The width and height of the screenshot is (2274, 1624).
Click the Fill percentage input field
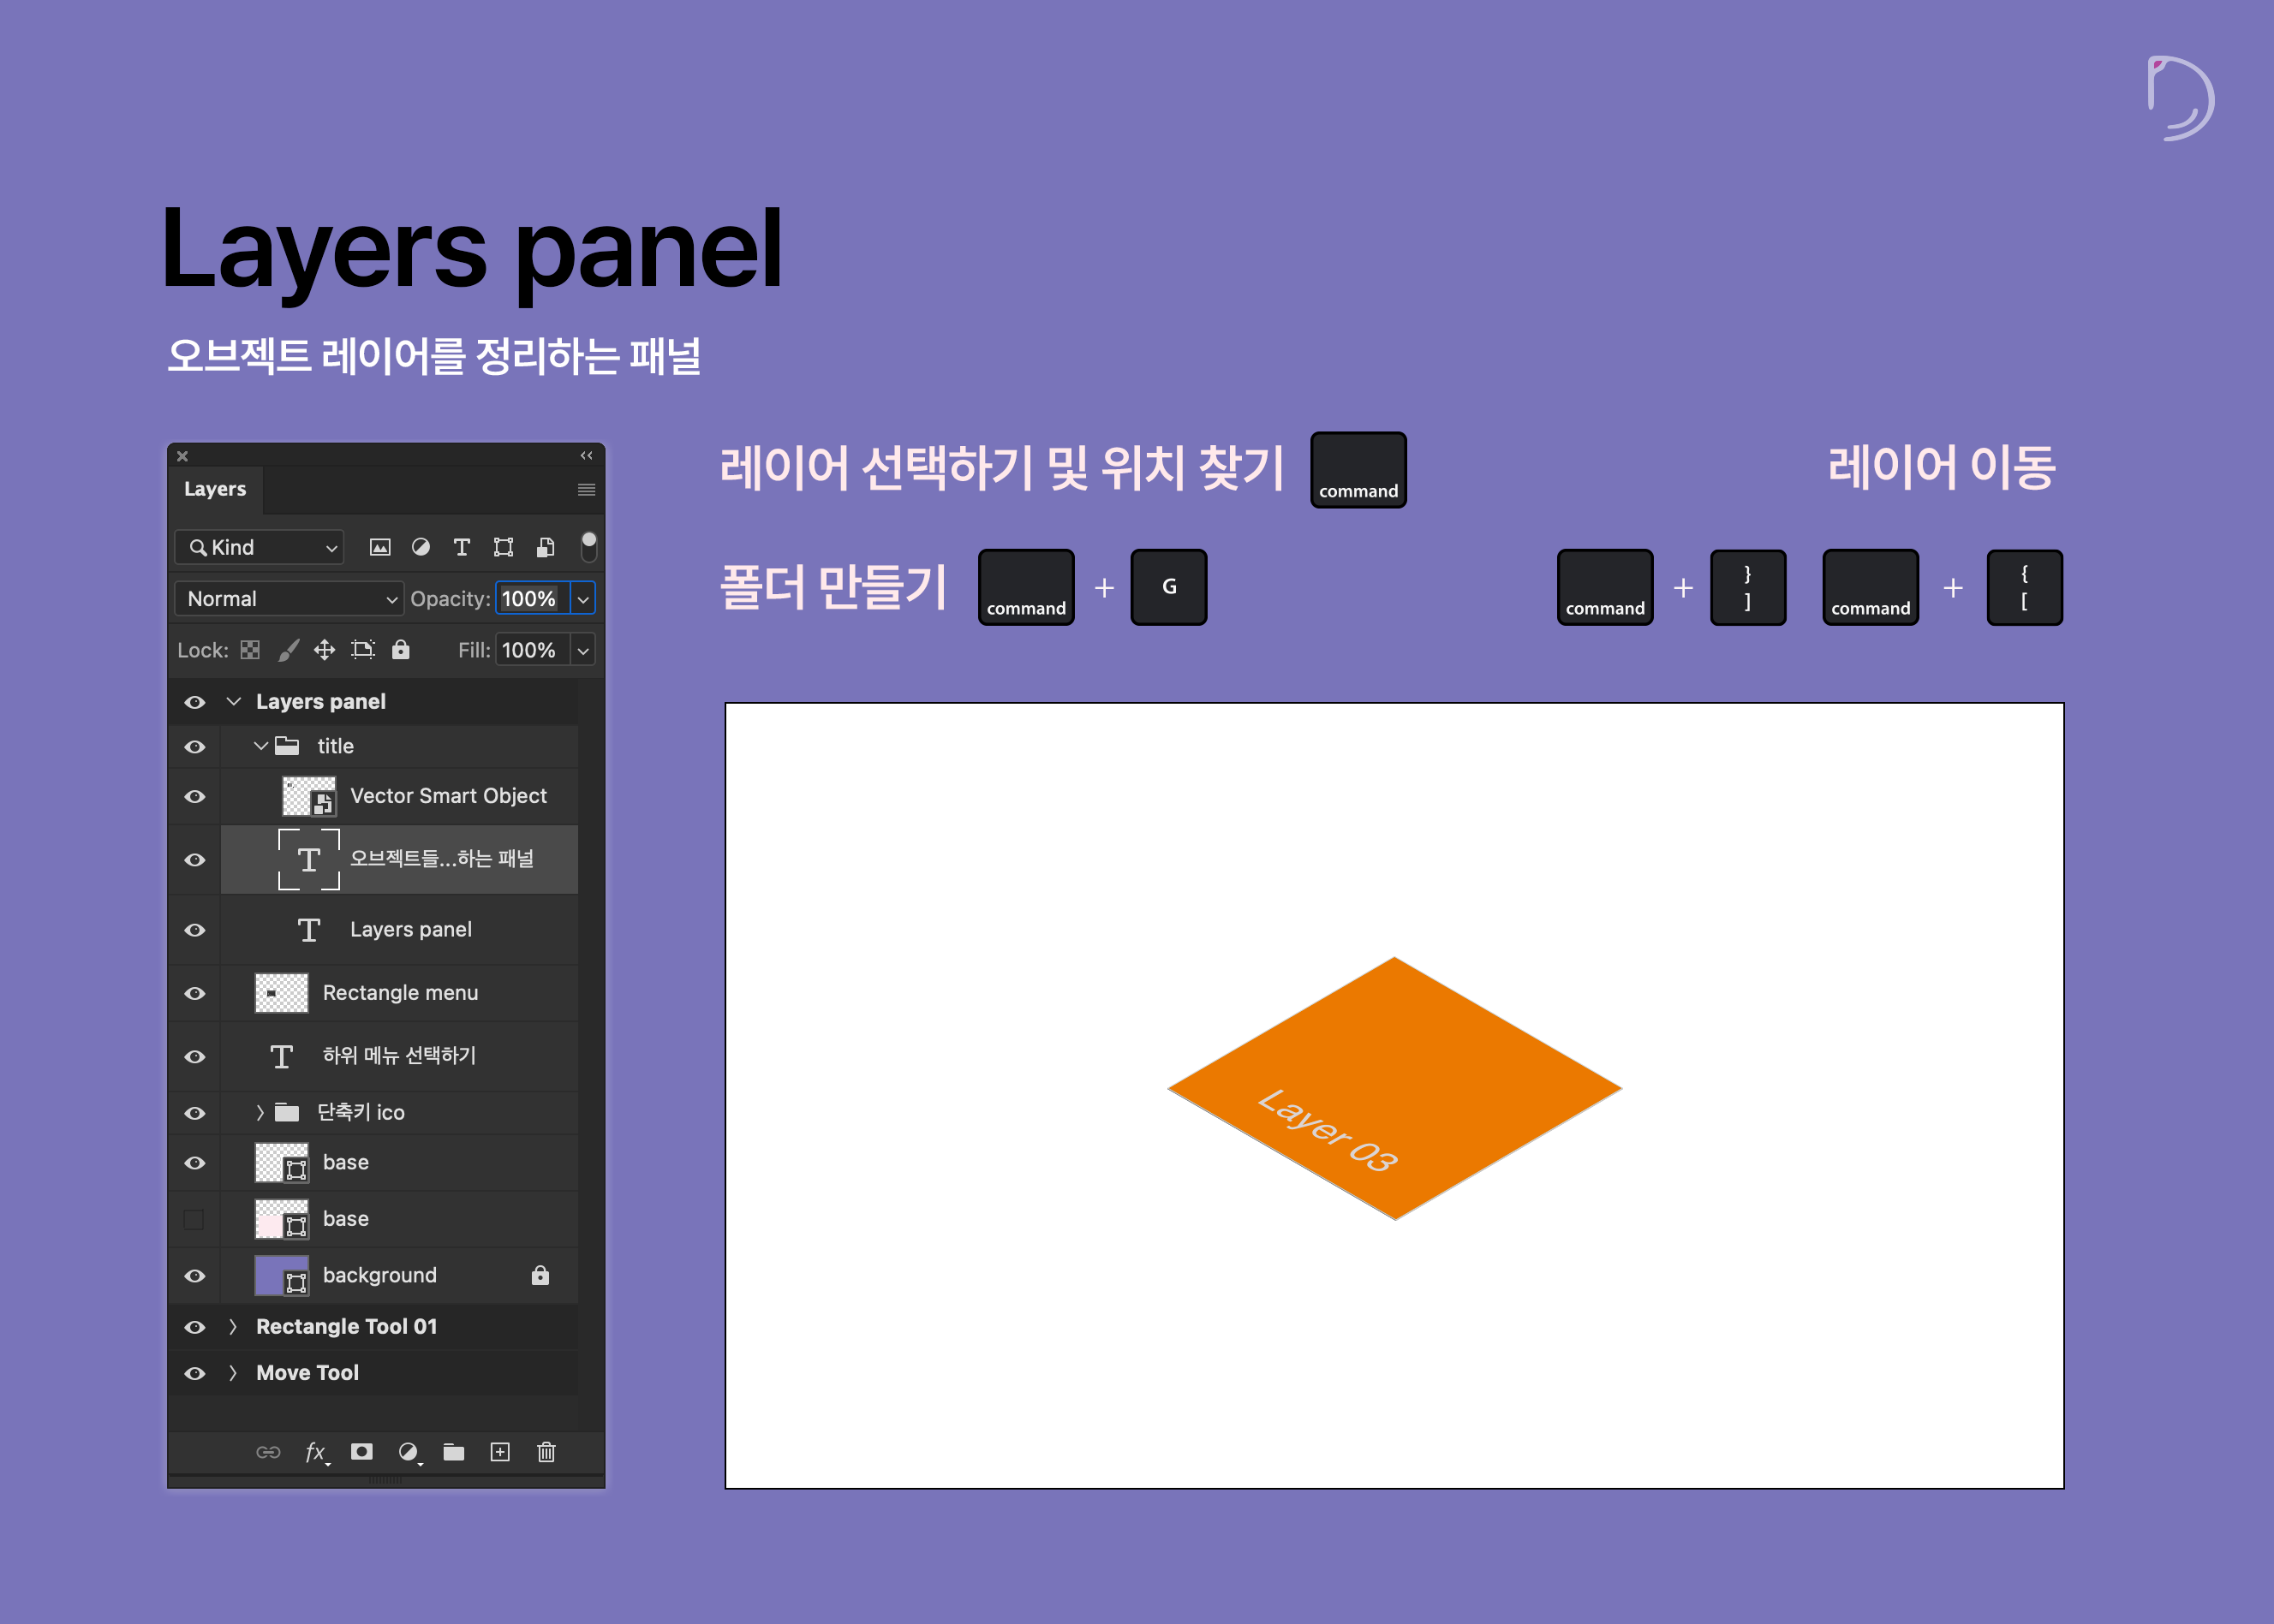pos(530,650)
